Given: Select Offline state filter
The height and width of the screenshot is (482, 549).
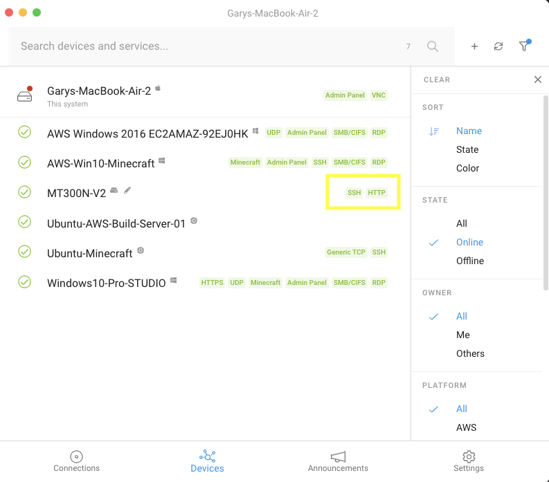Looking at the screenshot, I should click(x=470, y=261).
